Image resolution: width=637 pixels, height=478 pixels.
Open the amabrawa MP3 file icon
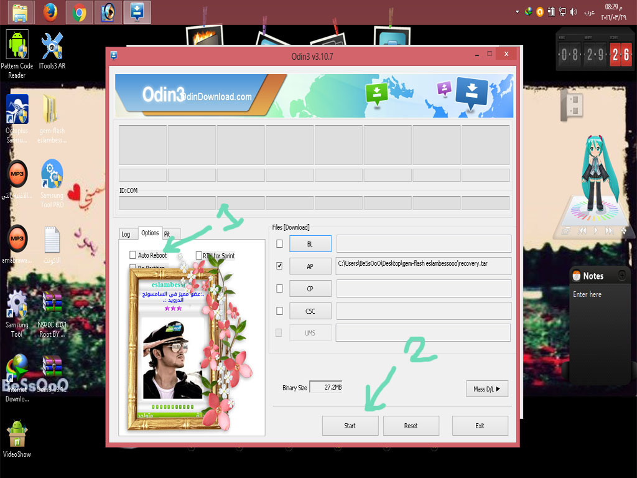point(17,244)
